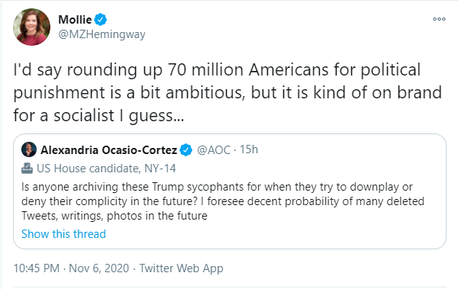Click the main tweet text about 70 million Americans

[x=227, y=92]
